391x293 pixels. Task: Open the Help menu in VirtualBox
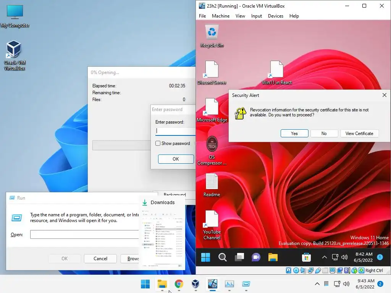[294, 16]
